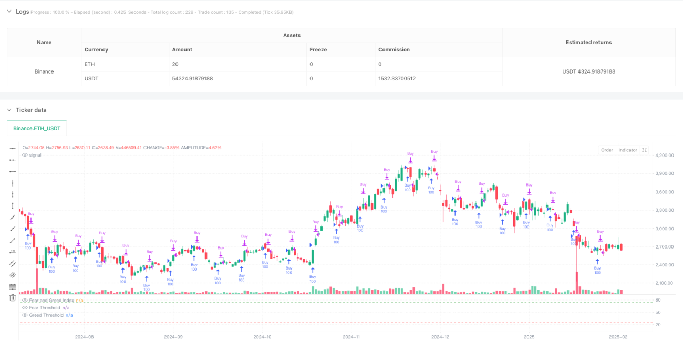Select the Fibonacci retracement lines tool
Screen dimensions: 683x341
(13, 286)
